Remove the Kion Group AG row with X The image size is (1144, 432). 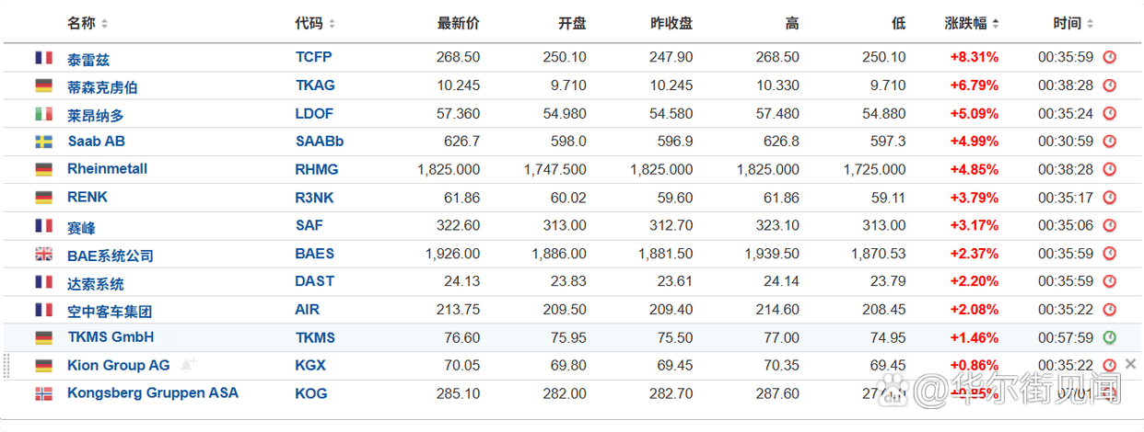click(1131, 365)
